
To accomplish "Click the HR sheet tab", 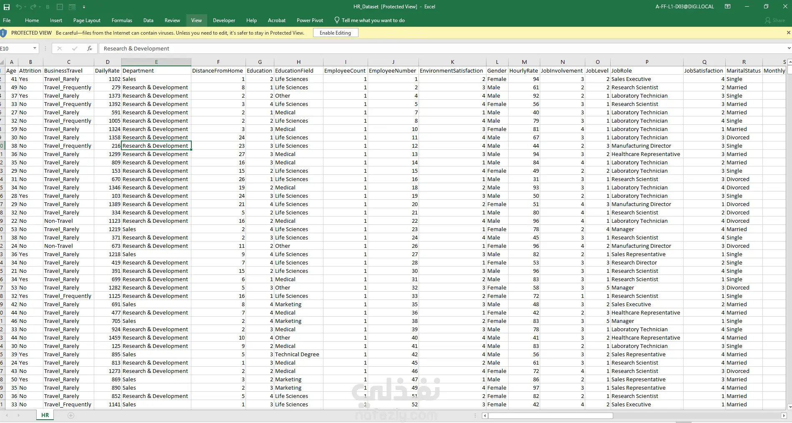I will point(45,415).
